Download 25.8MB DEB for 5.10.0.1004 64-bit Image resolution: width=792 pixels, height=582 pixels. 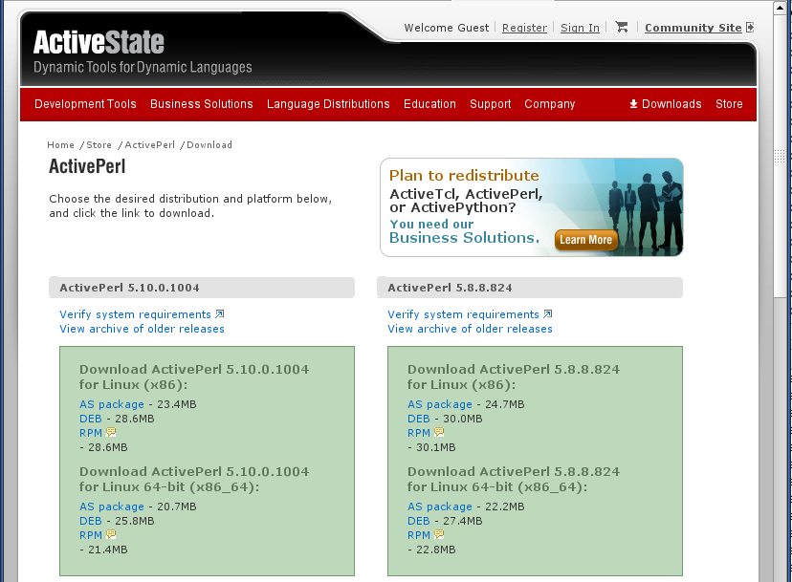point(91,521)
